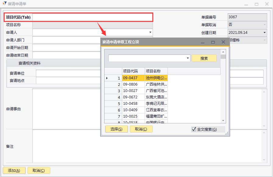Open the 创建日期 date dropdown
The image size is (273, 177).
pyautogui.click(x=264, y=32)
